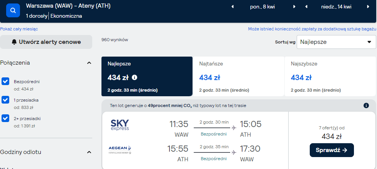377x169 pixels.
Task: Go to previous return date arrow
Action: point(306,7)
